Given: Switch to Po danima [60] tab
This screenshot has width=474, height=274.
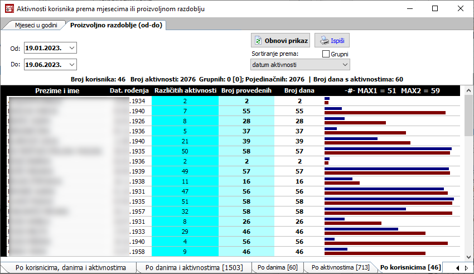Looking at the screenshot, I should click(x=278, y=267).
